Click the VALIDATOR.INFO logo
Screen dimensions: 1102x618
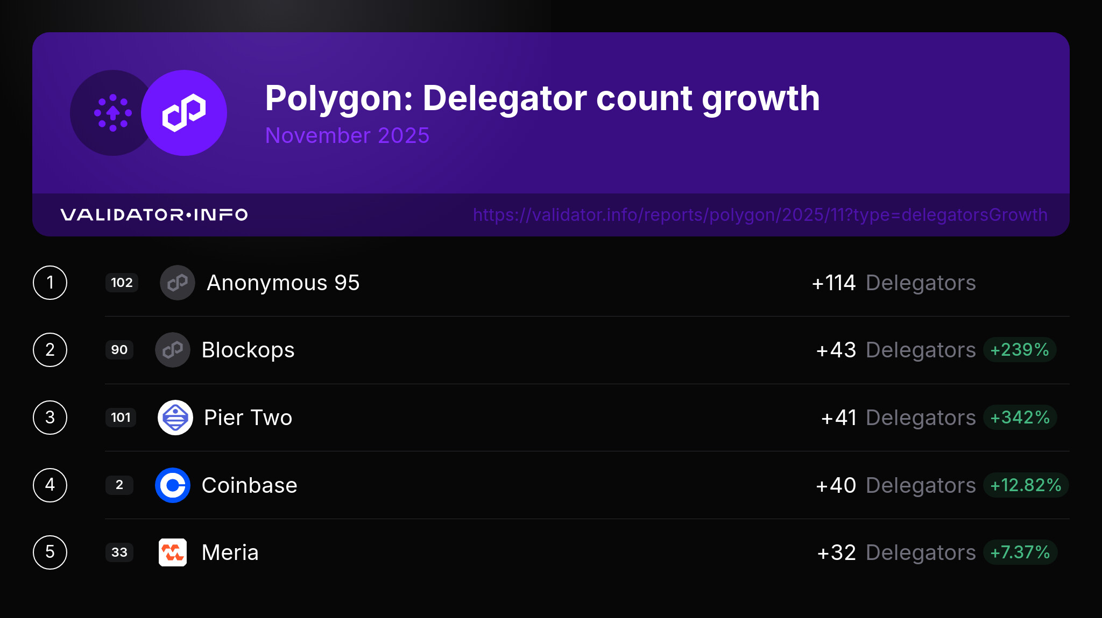click(154, 215)
